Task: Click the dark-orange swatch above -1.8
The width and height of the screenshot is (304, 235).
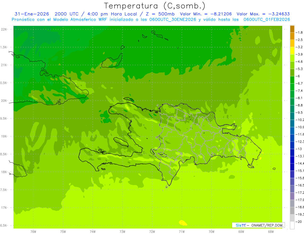Action: pos(292,29)
